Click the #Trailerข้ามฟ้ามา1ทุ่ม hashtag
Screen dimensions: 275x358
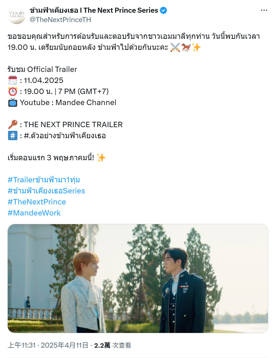click(x=44, y=180)
